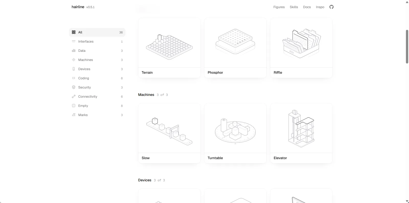Click the v0.5.1 version label

90,7
